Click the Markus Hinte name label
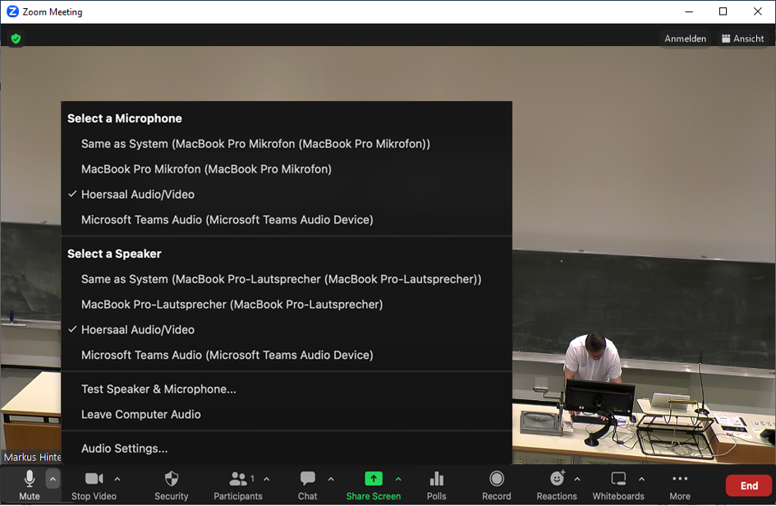The height and width of the screenshot is (506, 776). 32,457
